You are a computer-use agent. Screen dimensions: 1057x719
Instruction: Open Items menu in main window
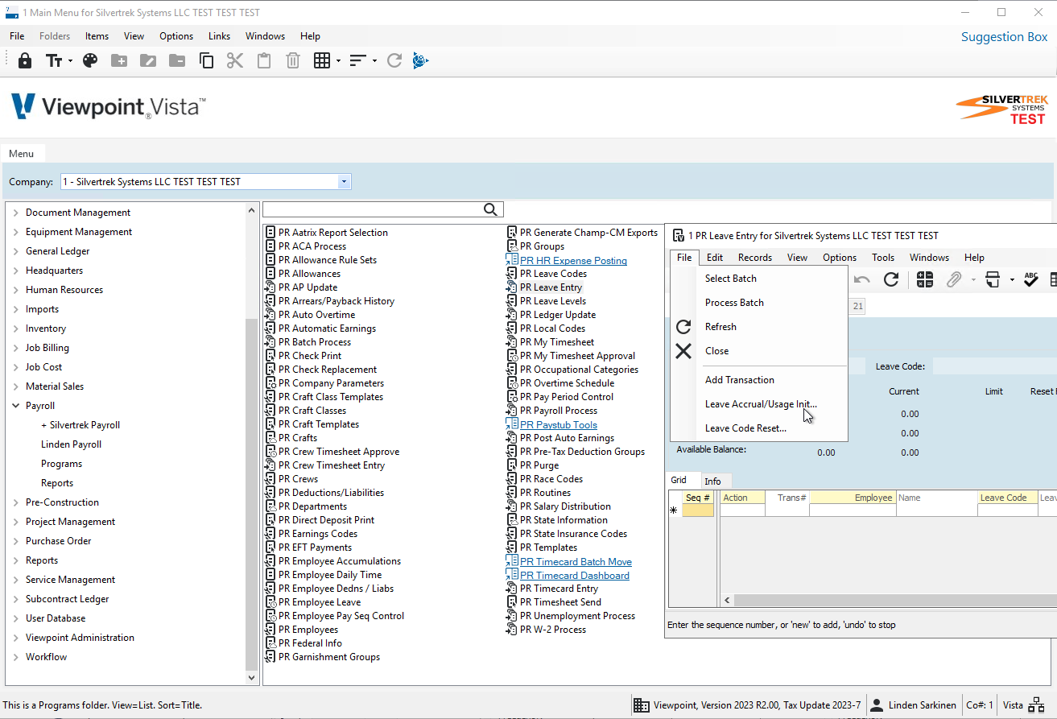(97, 36)
